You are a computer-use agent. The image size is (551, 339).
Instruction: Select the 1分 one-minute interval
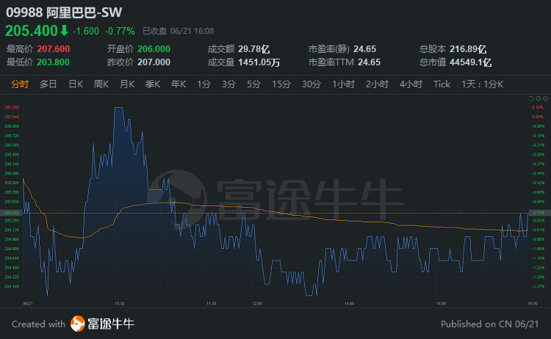coord(204,84)
